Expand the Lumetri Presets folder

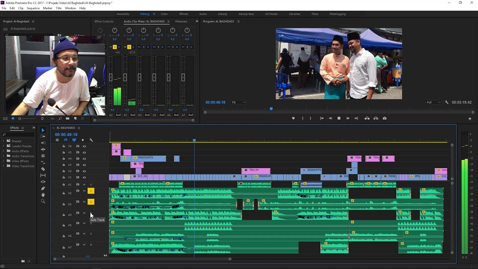(x=4, y=146)
